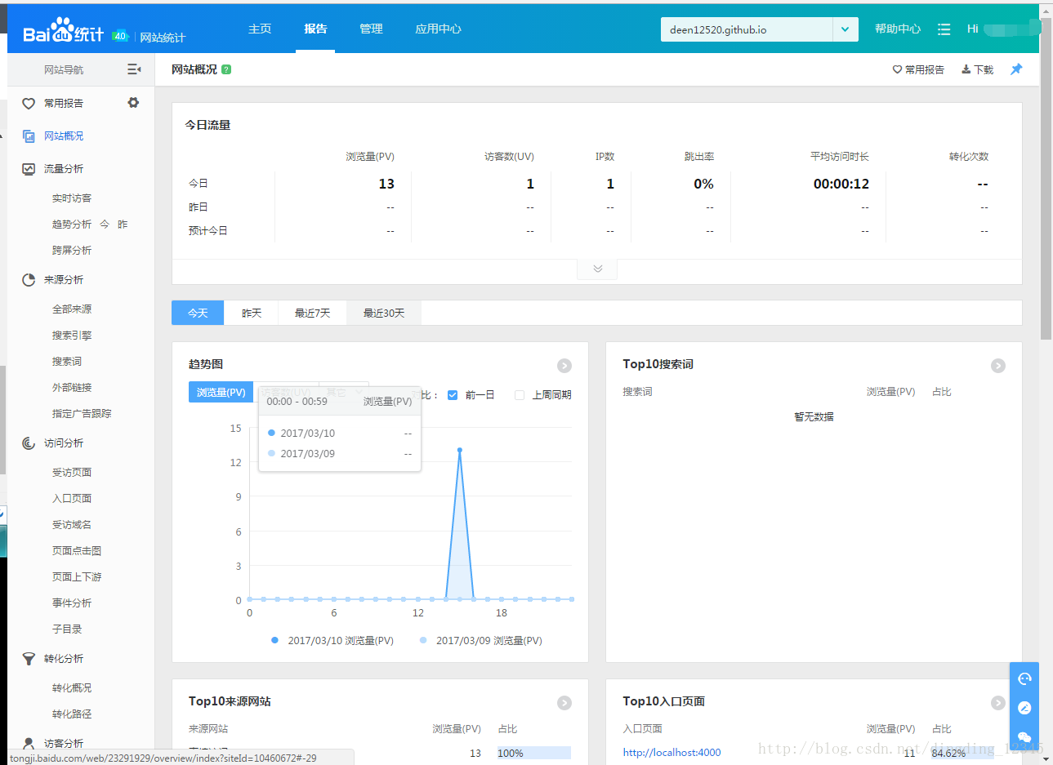Open Top10搜索词 details via its arrow icon
Screen dimensions: 1053x765
coord(998,366)
